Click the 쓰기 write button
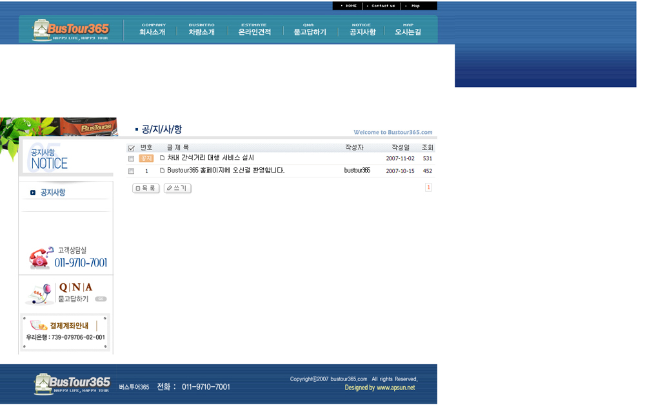 [177, 189]
